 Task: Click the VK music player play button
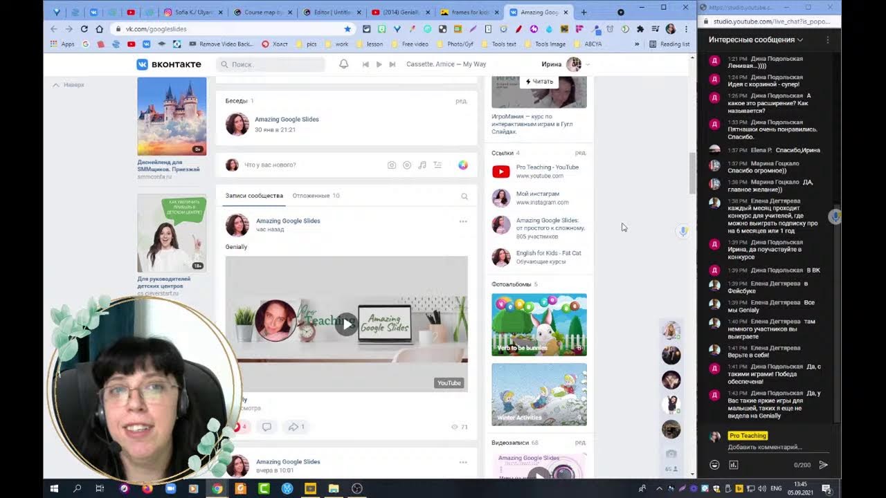pyautogui.click(x=379, y=64)
